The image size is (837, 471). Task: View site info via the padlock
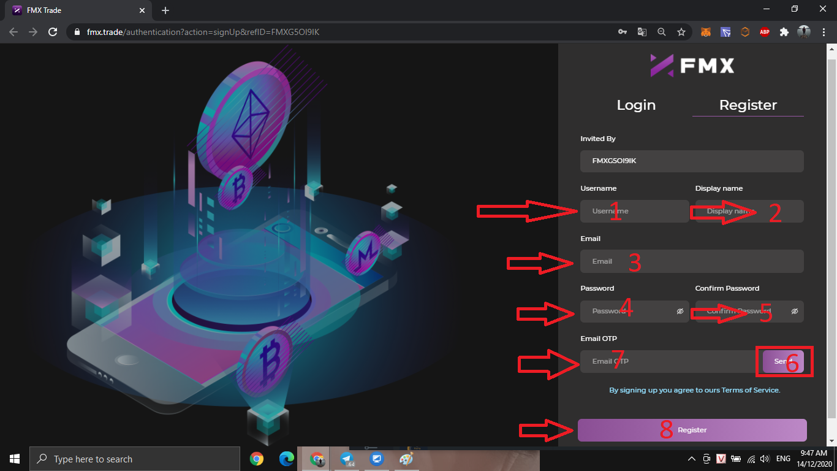click(77, 32)
